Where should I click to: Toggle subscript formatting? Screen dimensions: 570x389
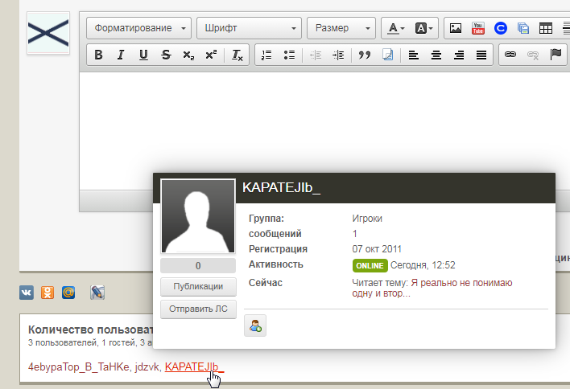pyautogui.click(x=188, y=55)
